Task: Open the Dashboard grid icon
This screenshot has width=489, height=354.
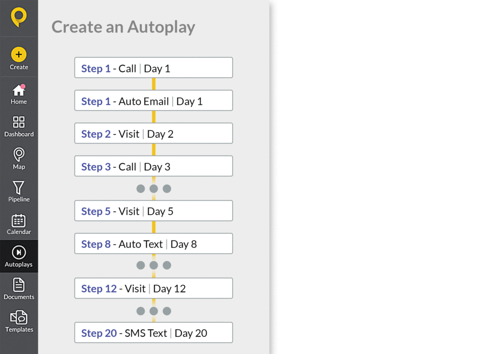Action: pos(19,122)
